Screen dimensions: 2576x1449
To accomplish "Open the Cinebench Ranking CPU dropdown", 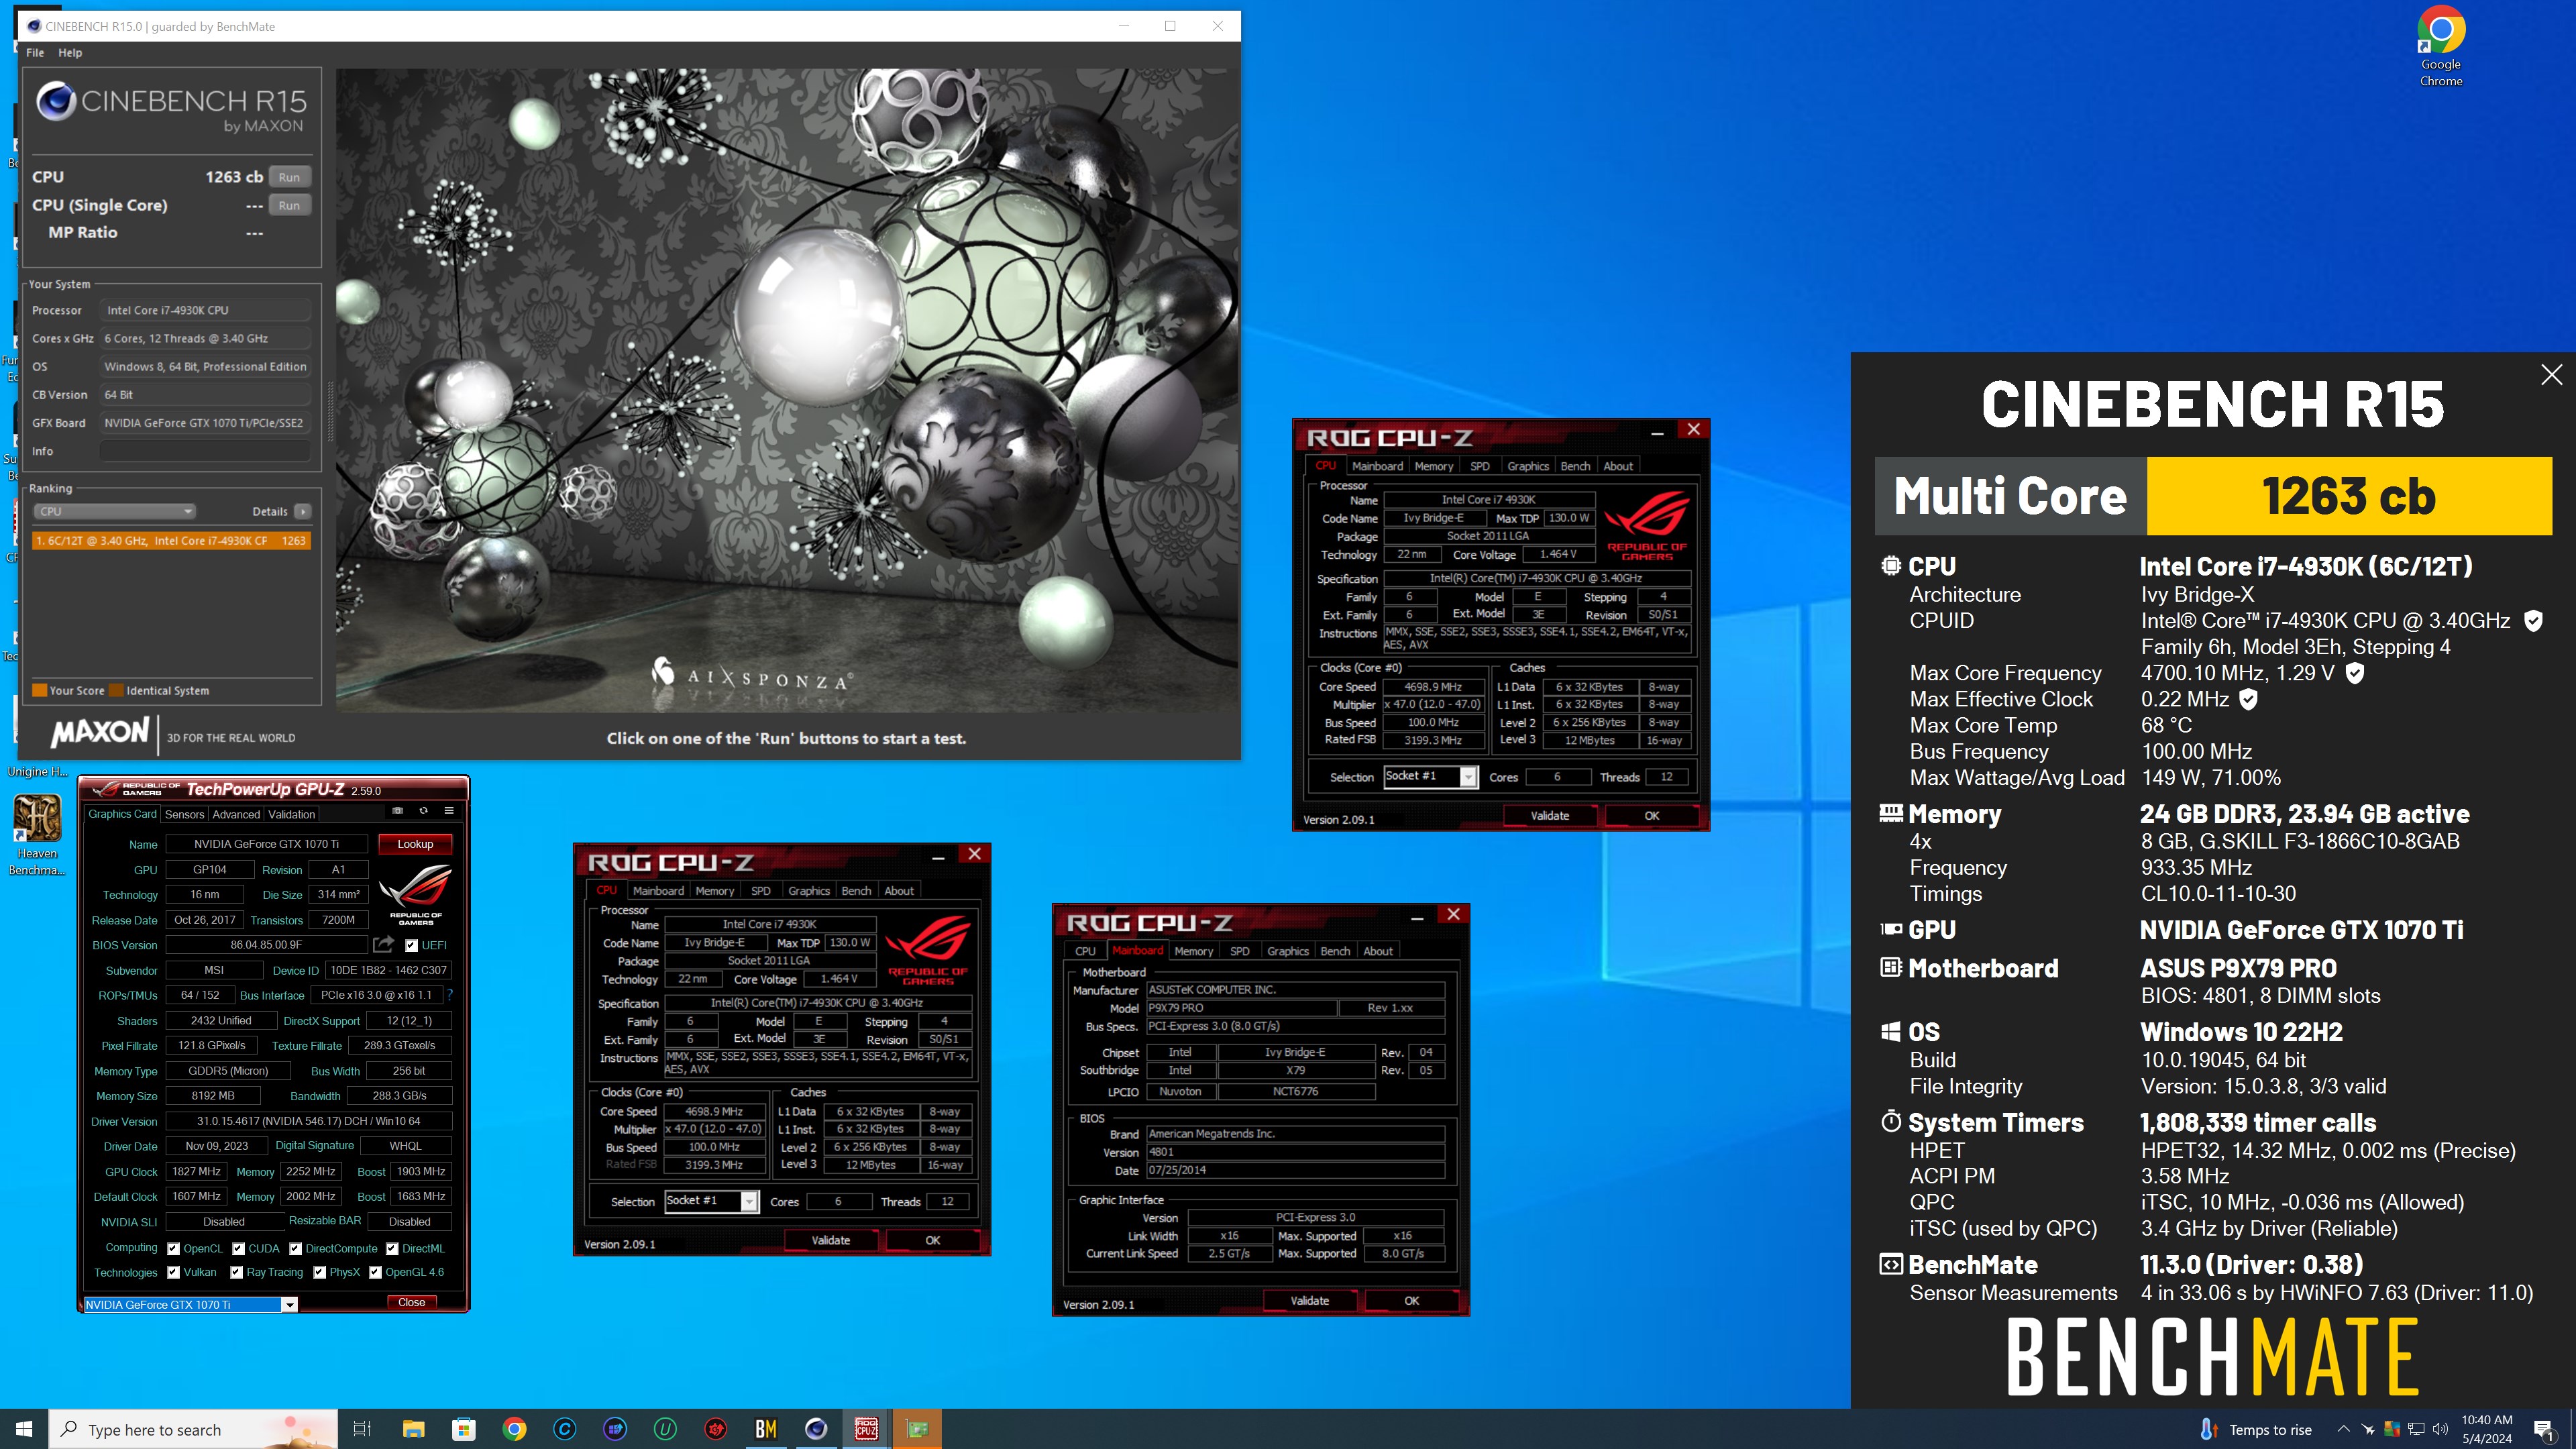I will [x=114, y=511].
